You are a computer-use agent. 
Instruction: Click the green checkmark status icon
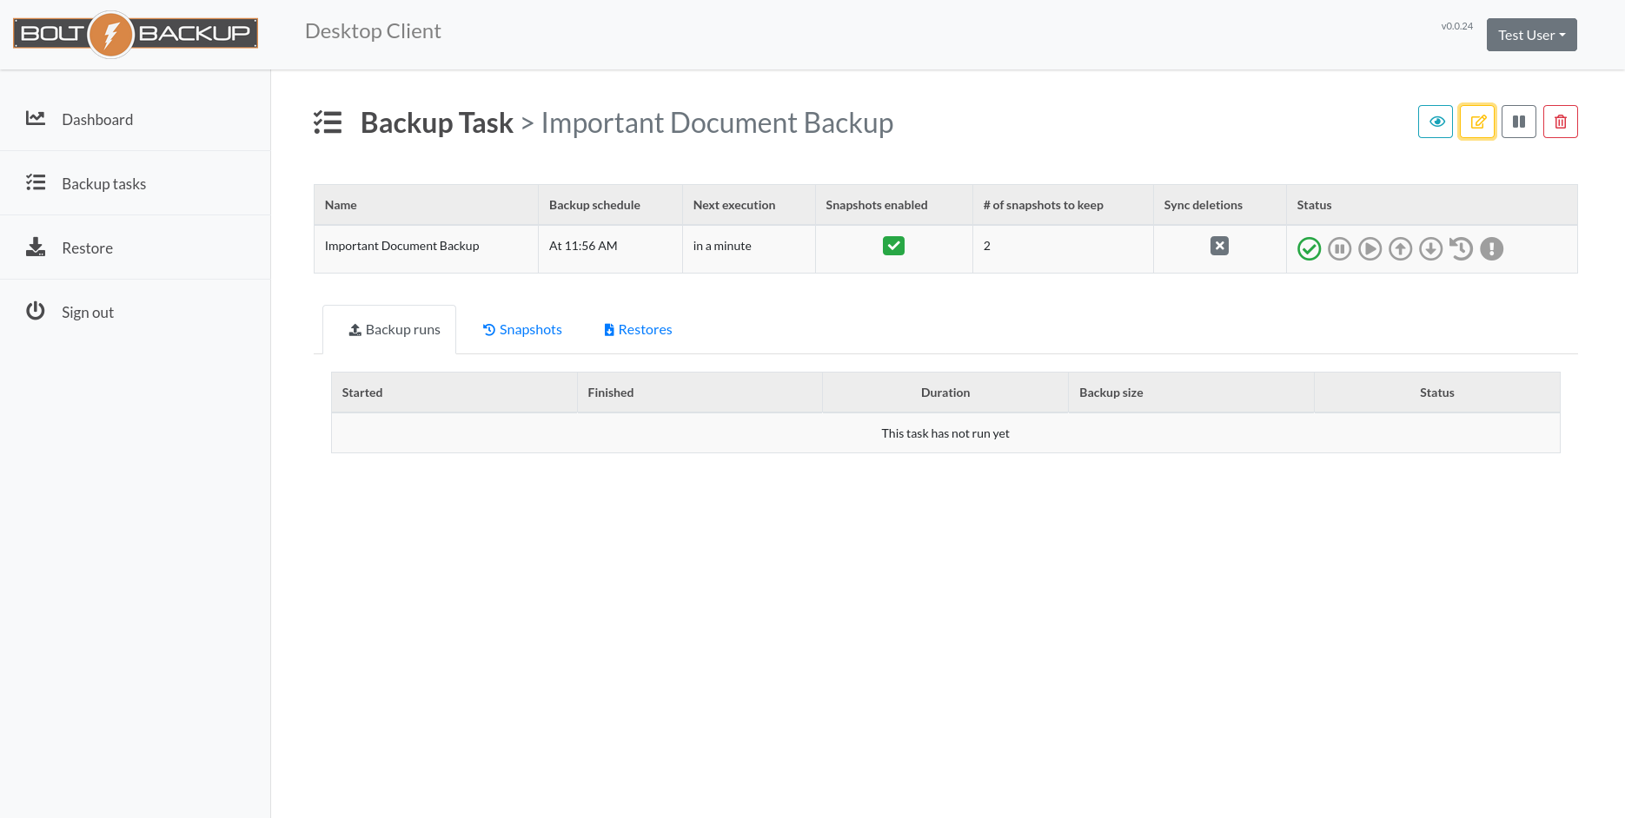[x=1309, y=249]
